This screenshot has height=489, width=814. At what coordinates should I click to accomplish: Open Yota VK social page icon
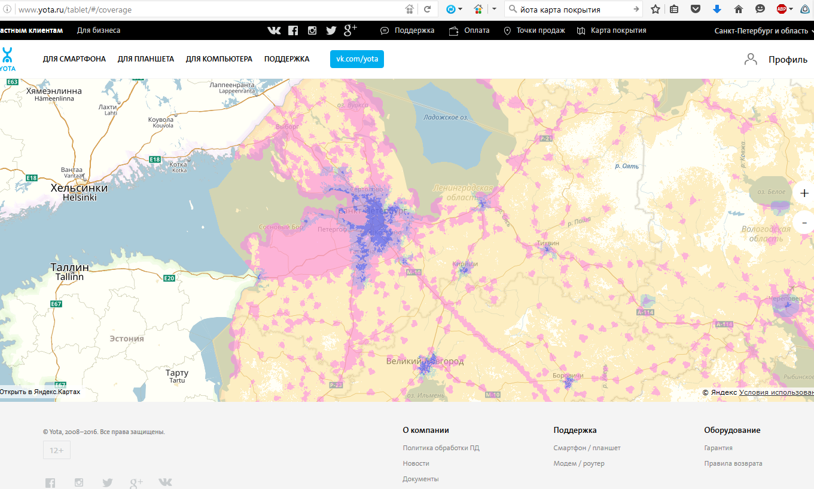point(274,30)
